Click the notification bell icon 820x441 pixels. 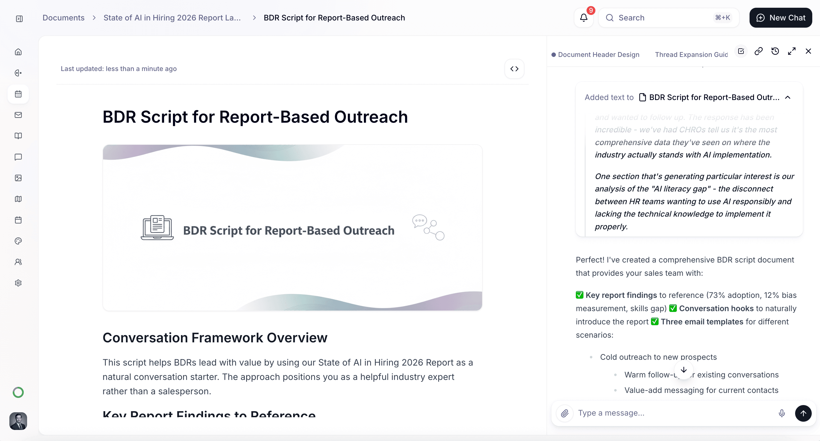pyautogui.click(x=584, y=18)
